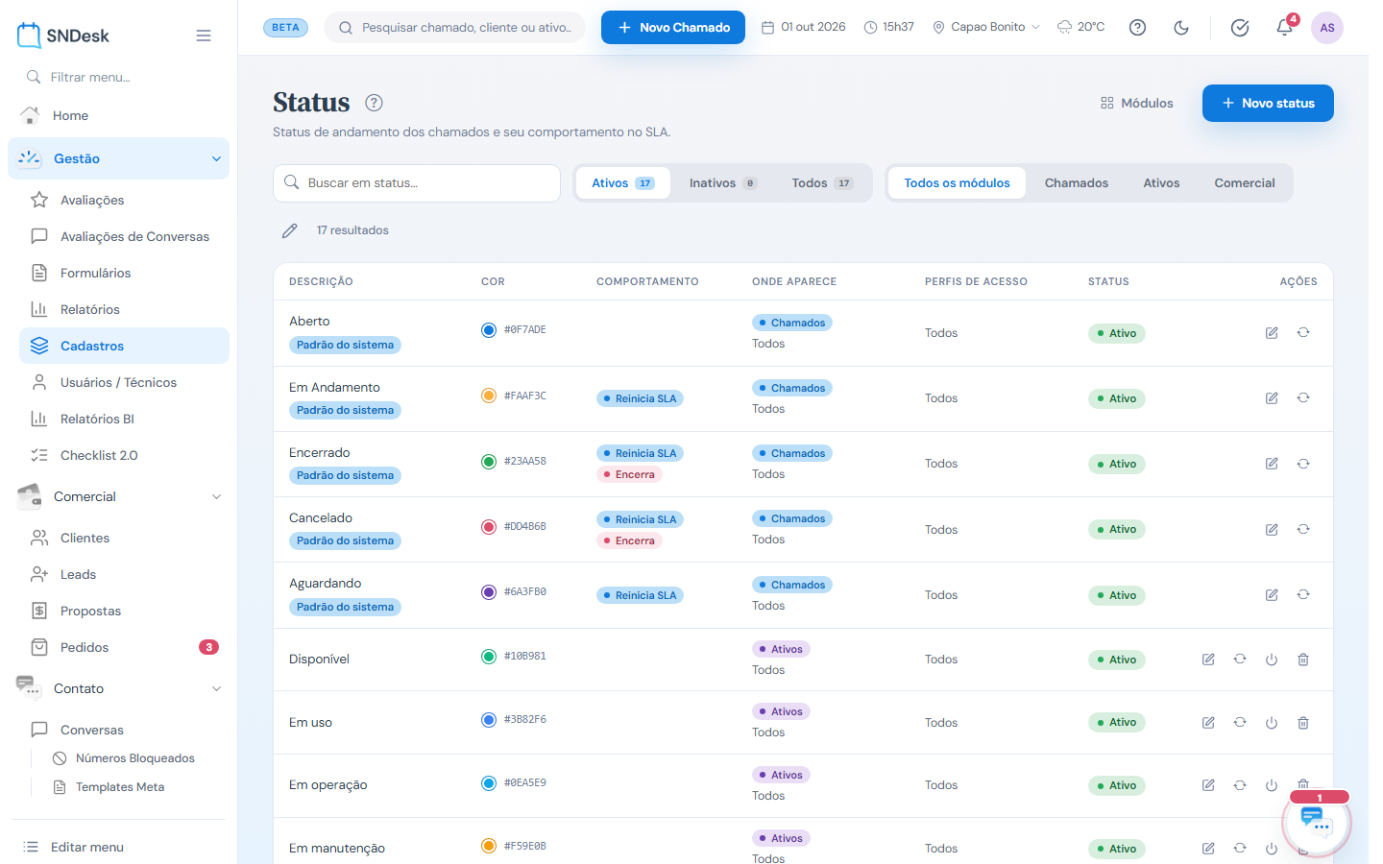Screen dimensions: 1383x864
Task: Filter by Chamados module tab
Action: coord(1077,183)
